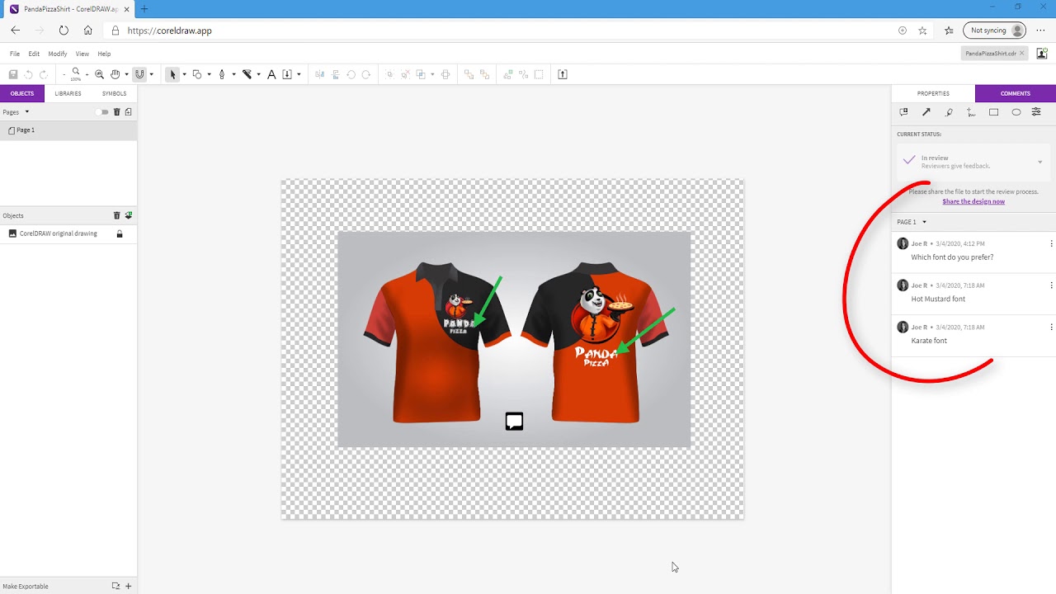The width and height of the screenshot is (1056, 594).
Task: Select the Pen drawing tool
Action: coord(222,74)
